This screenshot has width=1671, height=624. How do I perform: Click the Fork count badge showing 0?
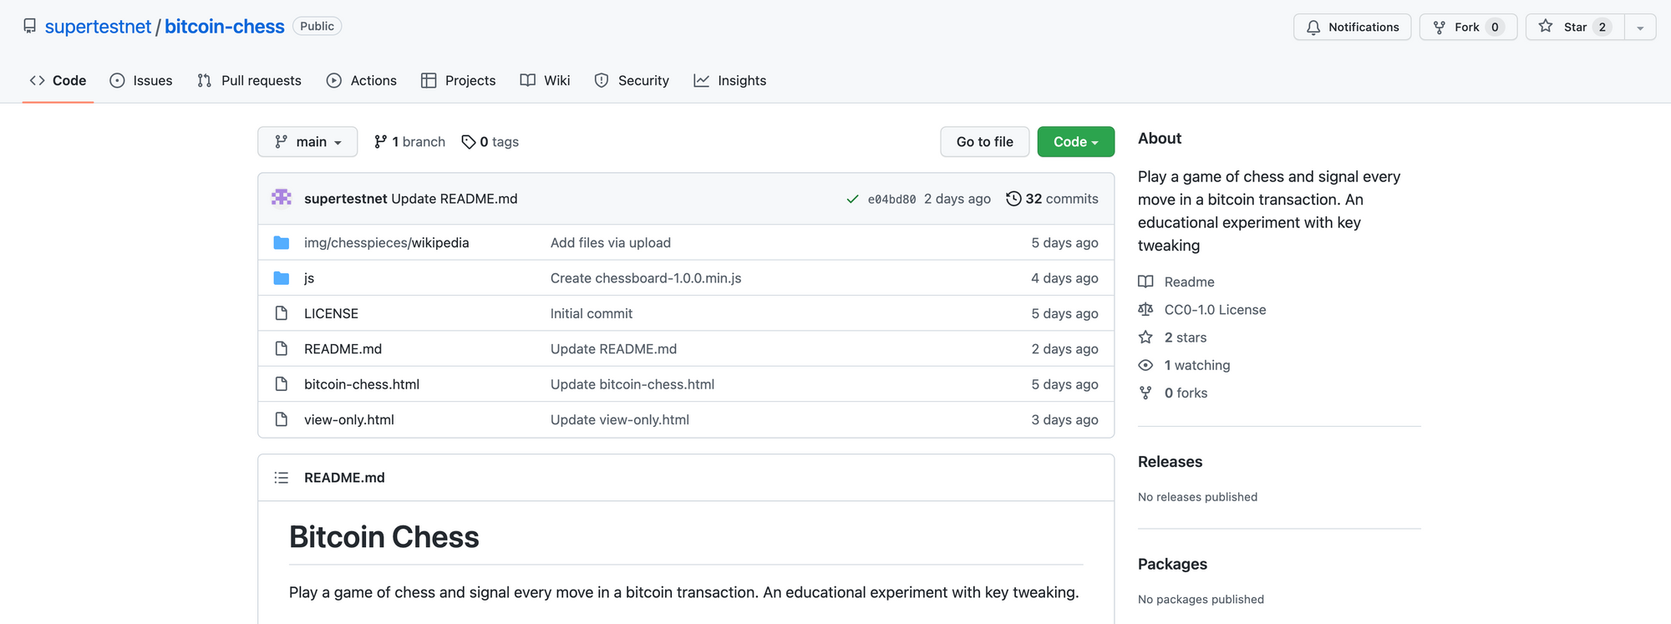pos(1495,27)
